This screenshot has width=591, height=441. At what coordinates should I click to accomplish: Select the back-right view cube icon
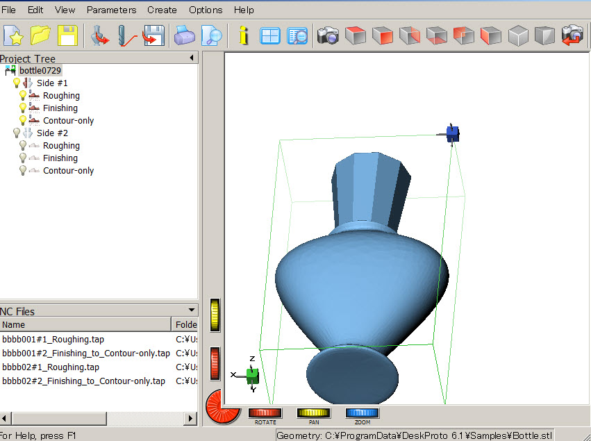409,35
